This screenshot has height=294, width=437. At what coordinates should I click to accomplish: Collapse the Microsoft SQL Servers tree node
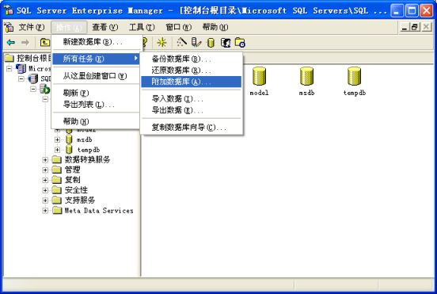(9, 69)
